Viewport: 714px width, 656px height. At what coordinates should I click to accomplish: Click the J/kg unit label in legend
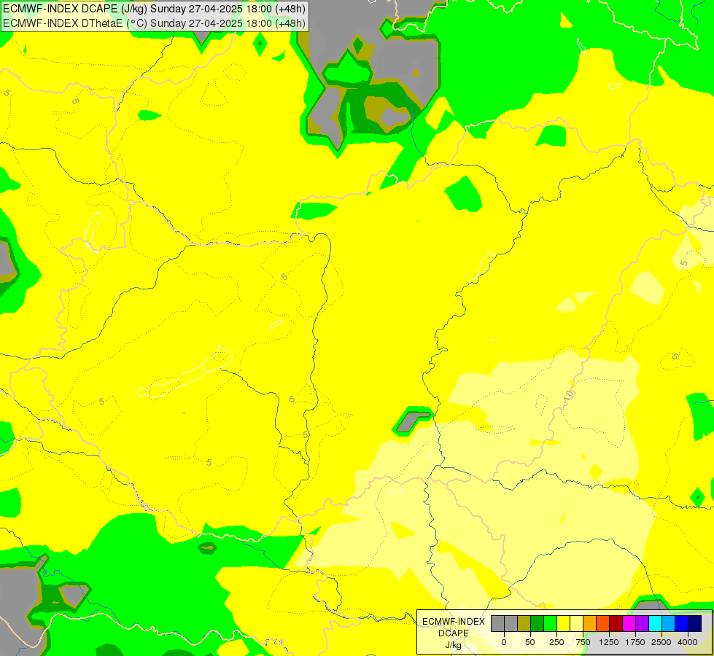pos(453,645)
